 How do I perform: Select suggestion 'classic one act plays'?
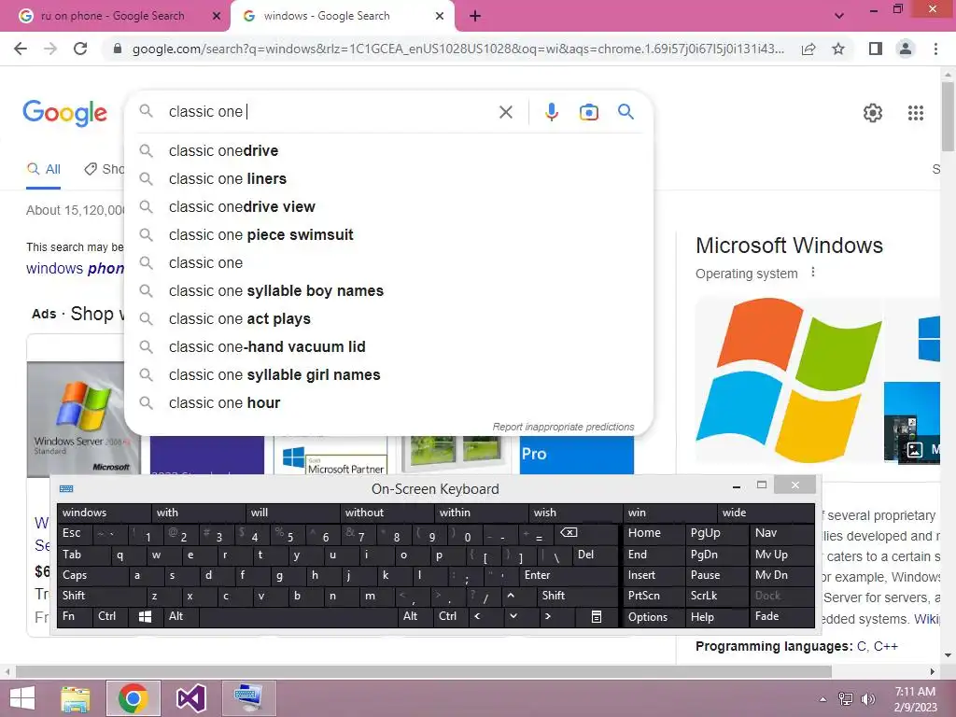pos(388,319)
